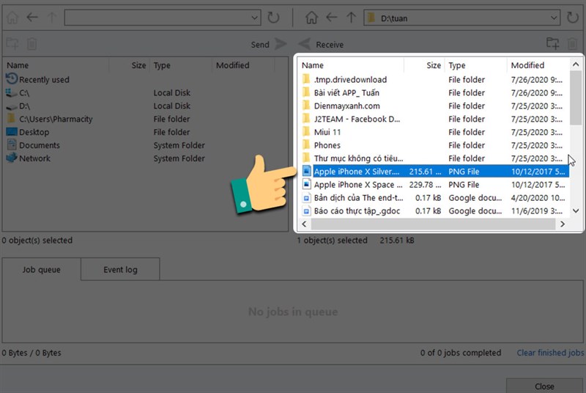Click the vertical scrollbar thumb
The width and height of the screenshot is (586, 393).
[576, 98]
